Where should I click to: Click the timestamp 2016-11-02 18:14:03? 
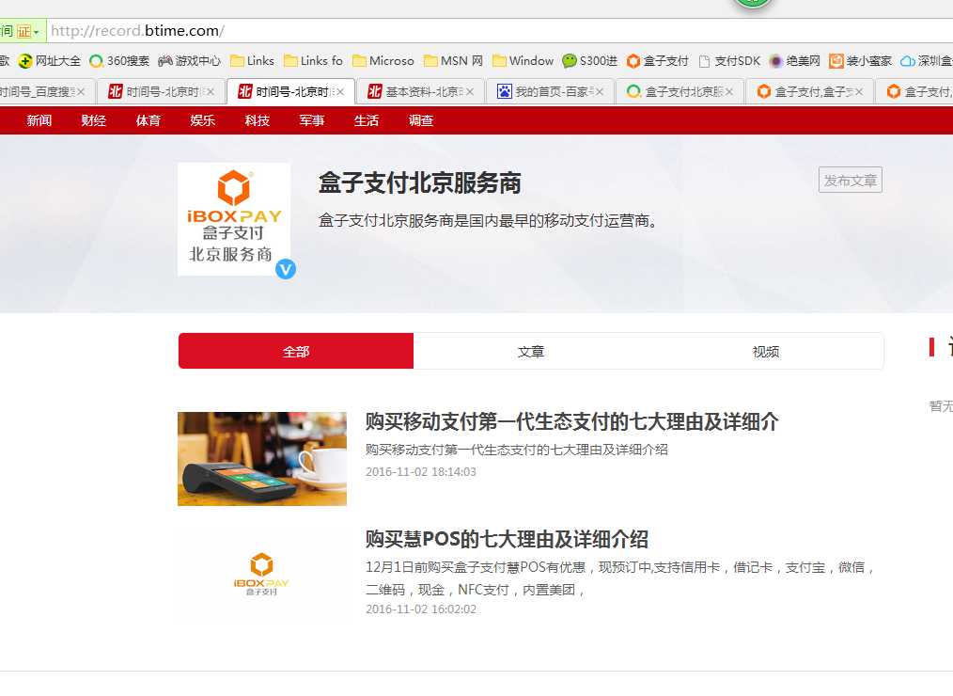pos(421,471)
